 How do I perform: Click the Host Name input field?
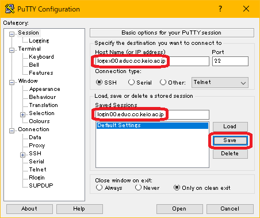[152, 61]
